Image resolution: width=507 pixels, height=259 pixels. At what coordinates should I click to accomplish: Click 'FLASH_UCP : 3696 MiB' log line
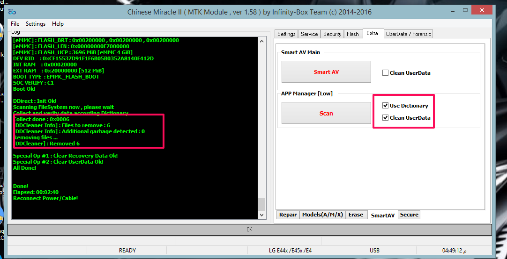pos(73,52)
